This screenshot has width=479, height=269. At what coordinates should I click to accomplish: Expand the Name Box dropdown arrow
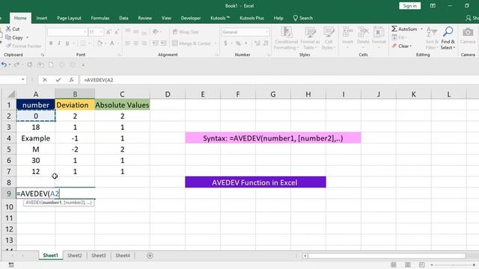click(x=23, y=80)
